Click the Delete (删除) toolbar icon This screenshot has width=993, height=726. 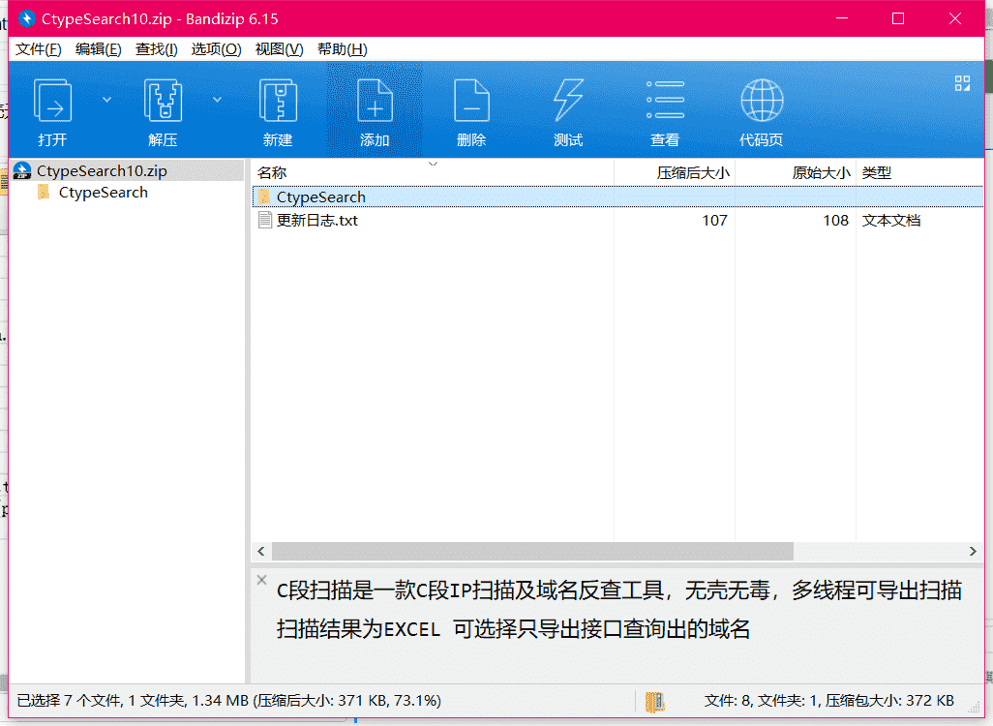point(471,100)
